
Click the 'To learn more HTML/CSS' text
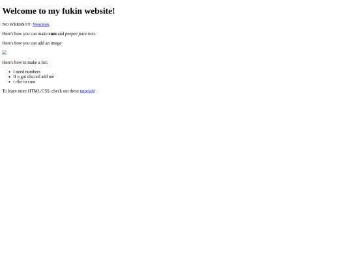[25, 91]
